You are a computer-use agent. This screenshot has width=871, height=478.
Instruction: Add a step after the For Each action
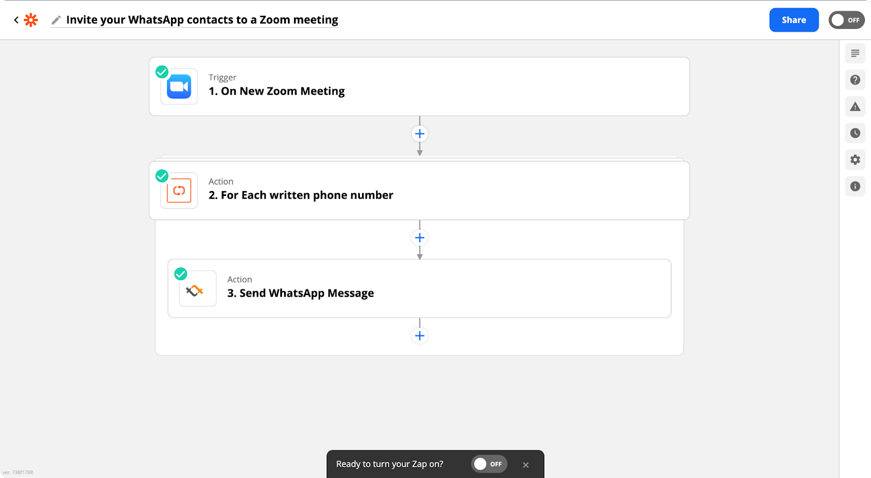tap(420, 238)
